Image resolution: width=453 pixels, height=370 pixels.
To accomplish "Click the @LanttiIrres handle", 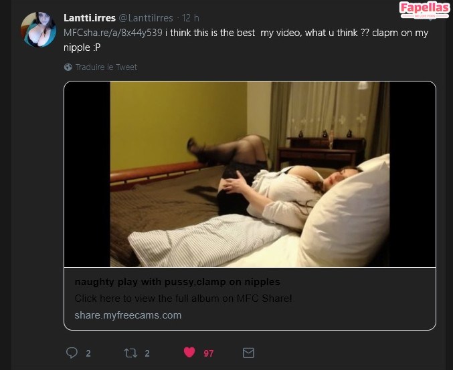I will click(146, 18).
